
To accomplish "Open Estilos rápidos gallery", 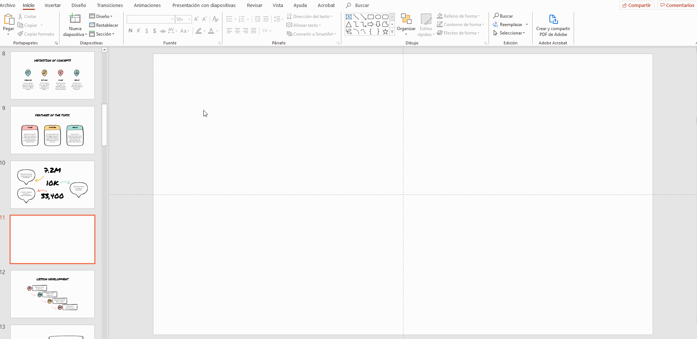I will (x=426, y=25).
